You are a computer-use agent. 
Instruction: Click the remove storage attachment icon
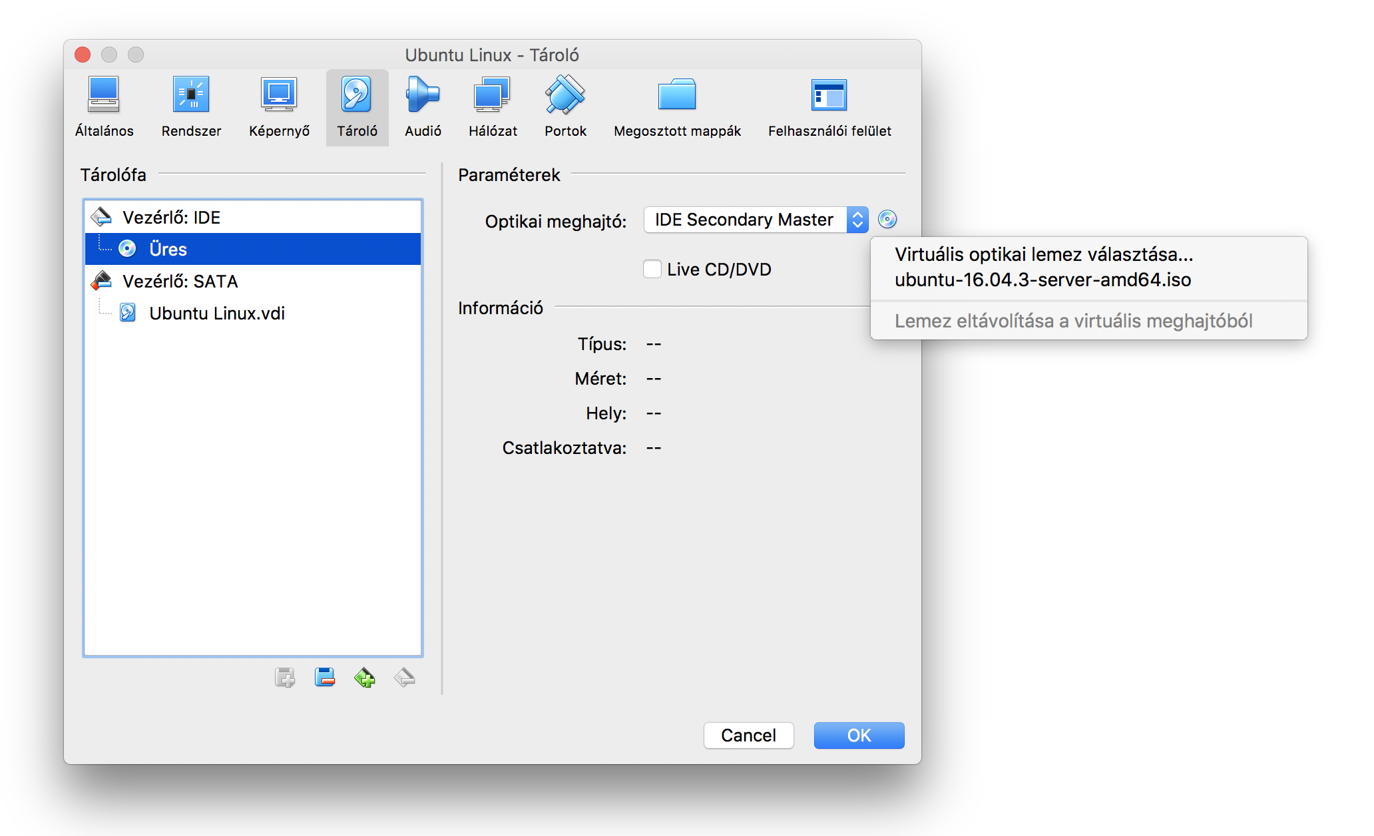tap(325, 678)
